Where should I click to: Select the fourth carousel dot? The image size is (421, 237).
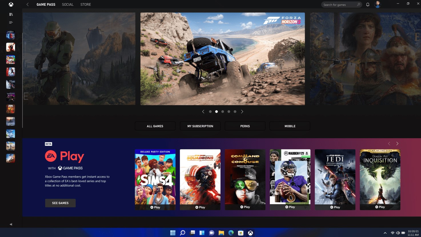[229, 112]
